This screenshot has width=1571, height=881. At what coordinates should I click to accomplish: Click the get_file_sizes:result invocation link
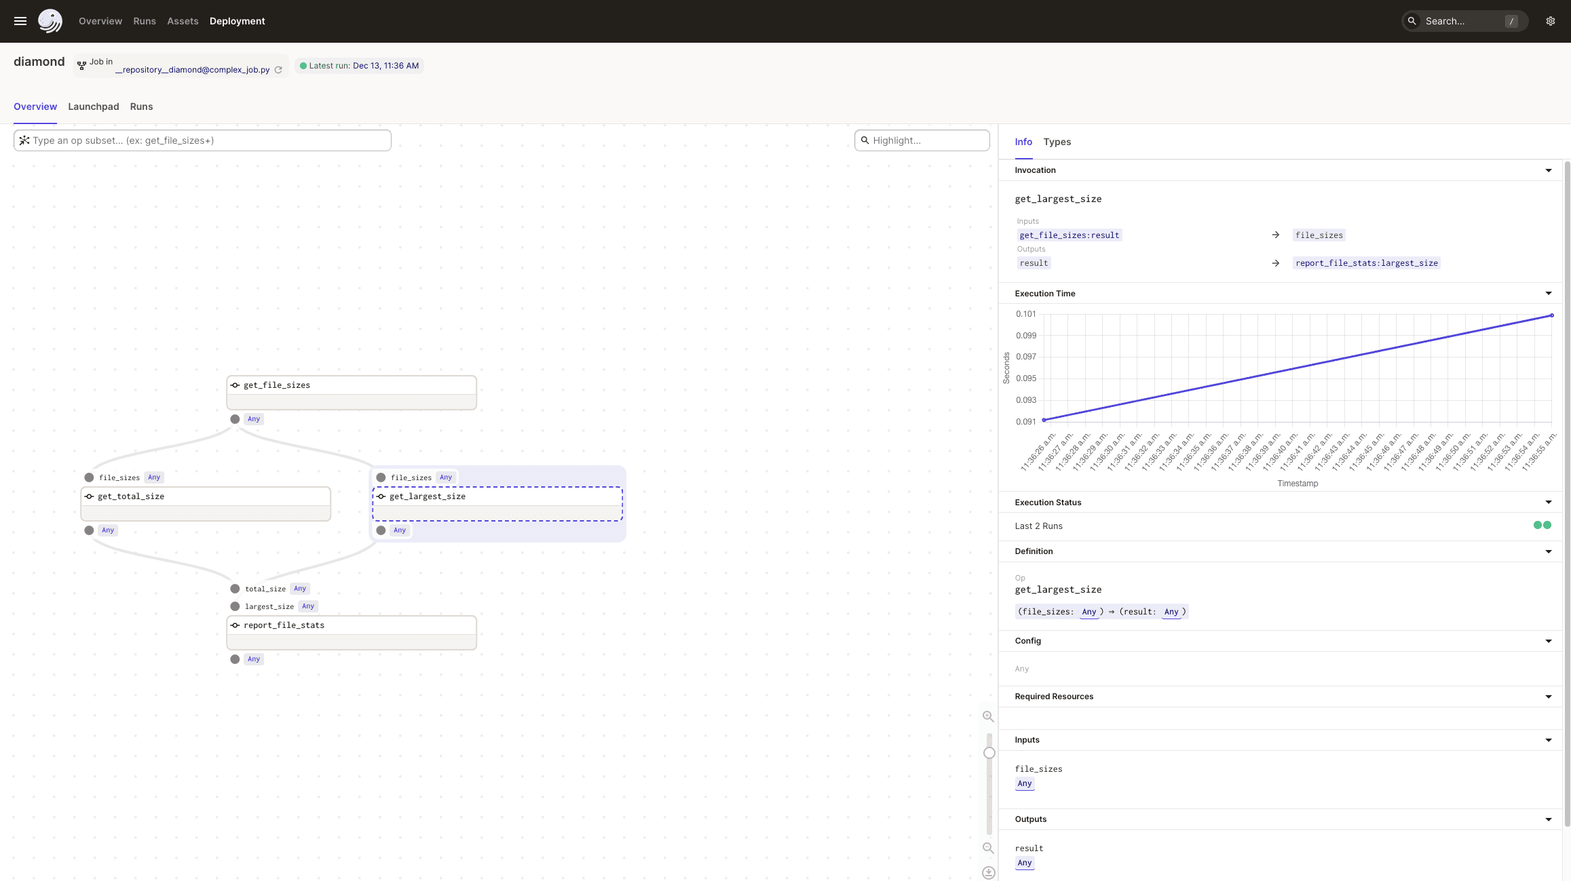[x=1068, y=235]
